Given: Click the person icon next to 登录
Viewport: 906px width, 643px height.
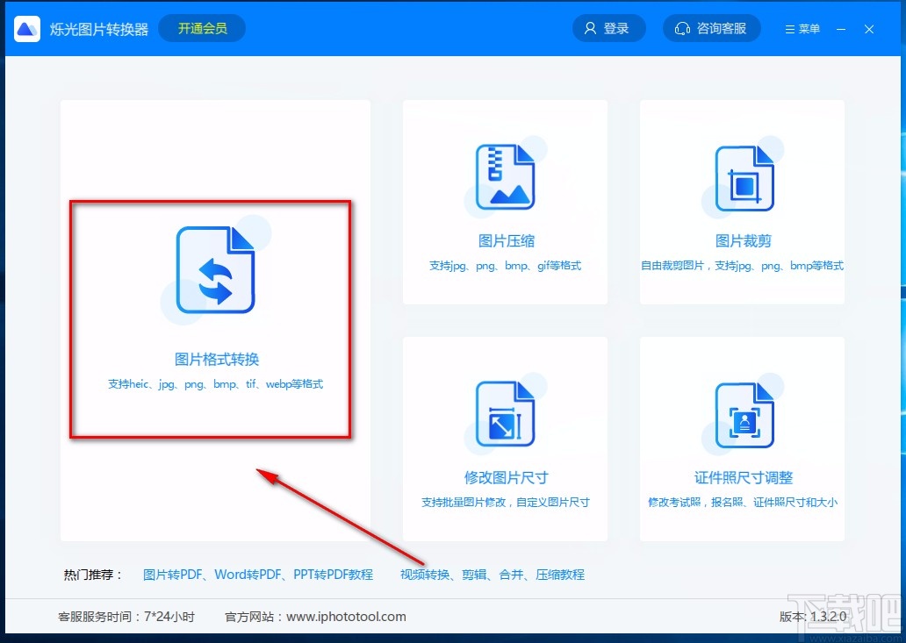Looking at the screenshot, I should pyautogui.click(x=589, y=28).
